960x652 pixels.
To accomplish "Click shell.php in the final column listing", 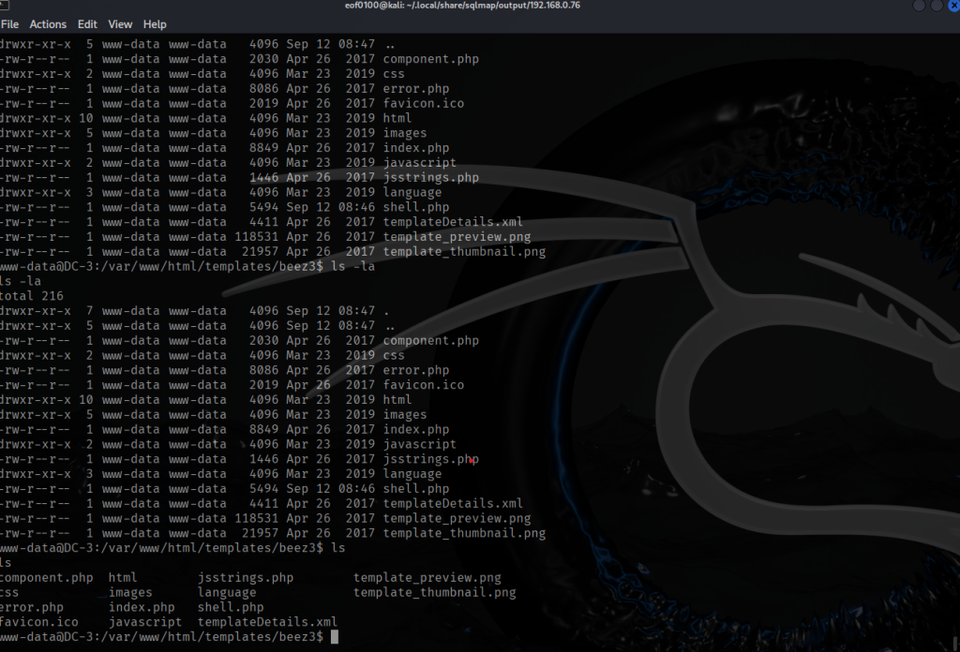I will pyautogui.click(x=231, y=607).
